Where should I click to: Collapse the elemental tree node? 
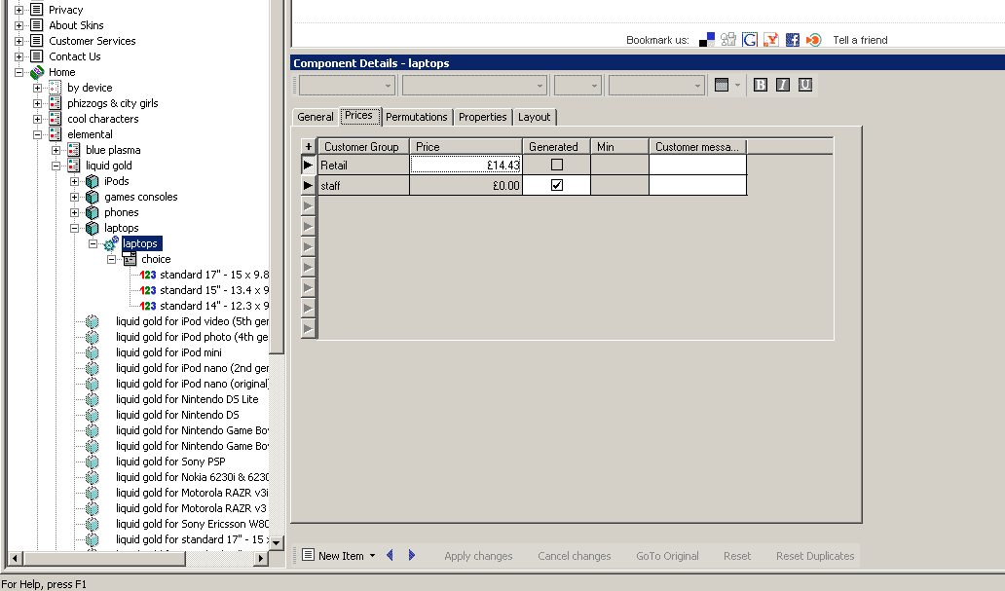38,134
